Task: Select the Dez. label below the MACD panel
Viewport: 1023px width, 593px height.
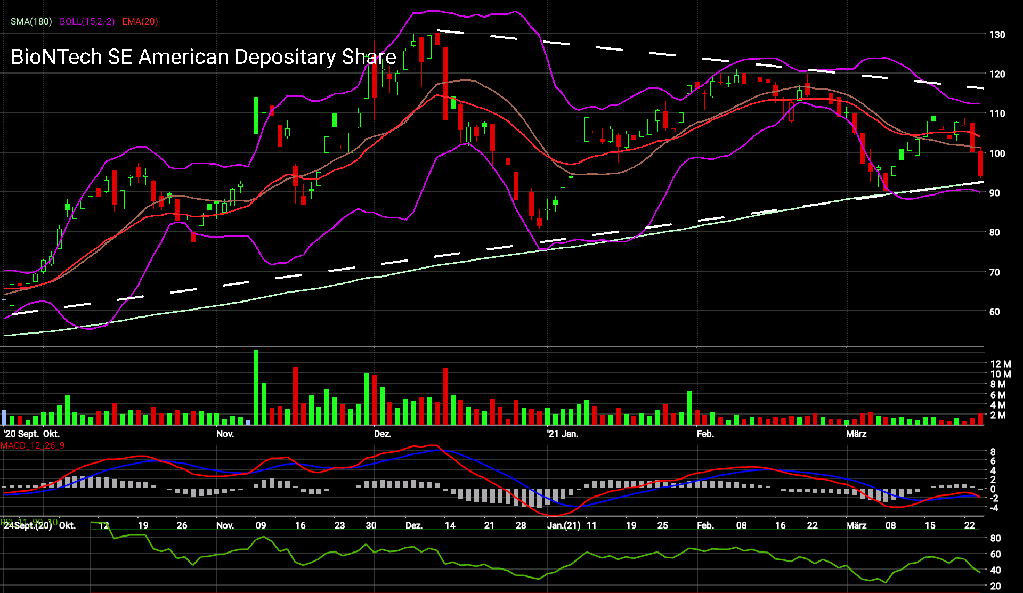Action: click(x=413, y=525)
